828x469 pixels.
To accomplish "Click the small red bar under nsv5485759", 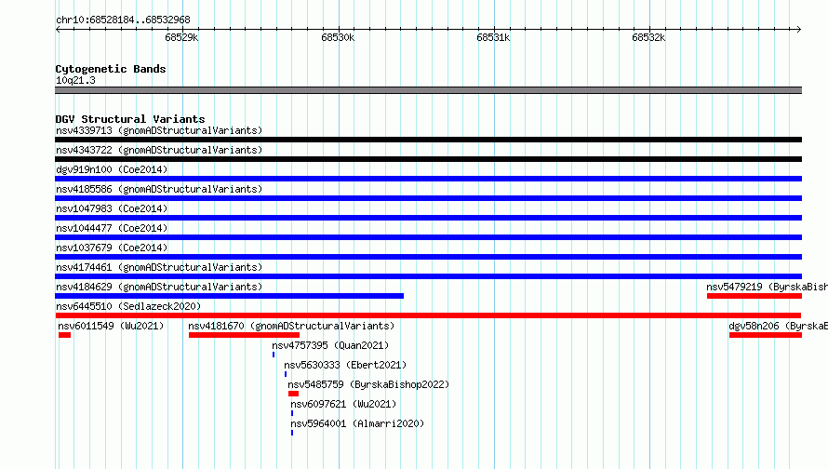I will click(x=294, y=394).
